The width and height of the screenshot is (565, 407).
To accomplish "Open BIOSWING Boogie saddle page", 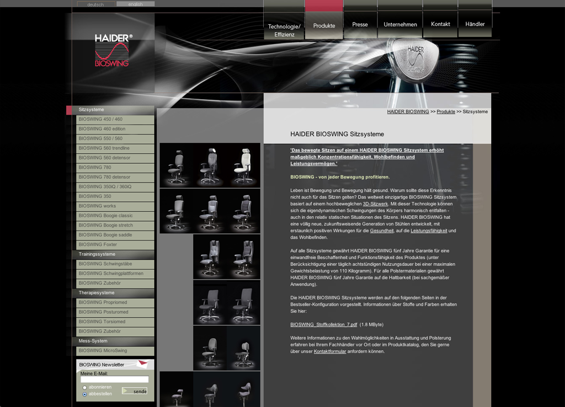I will click(115, 235).
